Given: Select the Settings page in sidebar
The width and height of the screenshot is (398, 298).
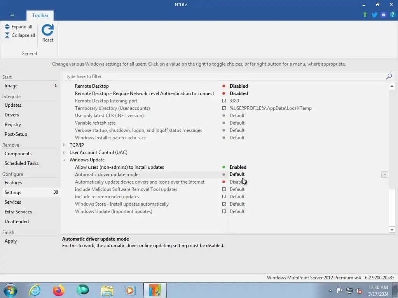Looking at the screenshot, I should (x=30, y=192).
